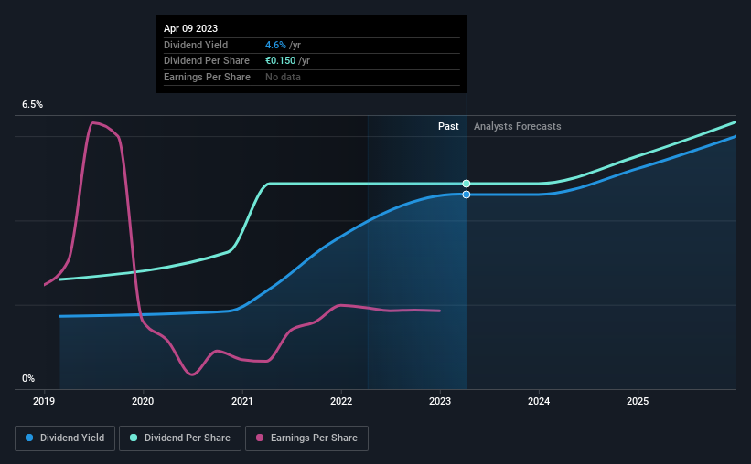Click the 2021 x-axis label
The height and width of the screenshot is (464, 751).
click(241, 401)
